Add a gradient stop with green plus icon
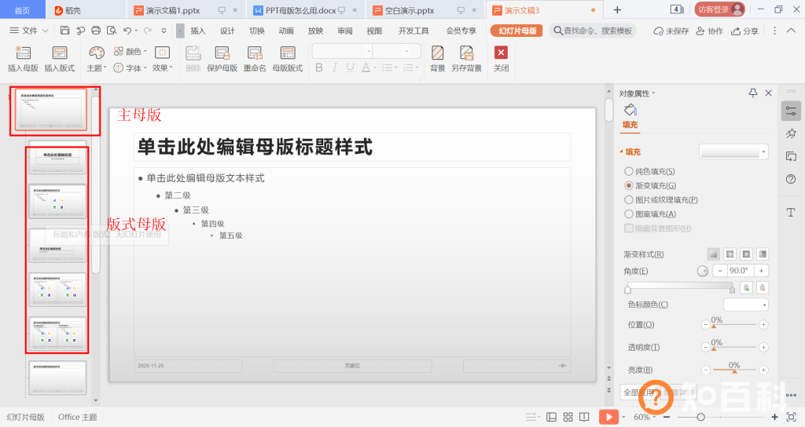Image resolution: width=805 pixels, height=427 pixels. pyautogui.click(x=747, y=287)
